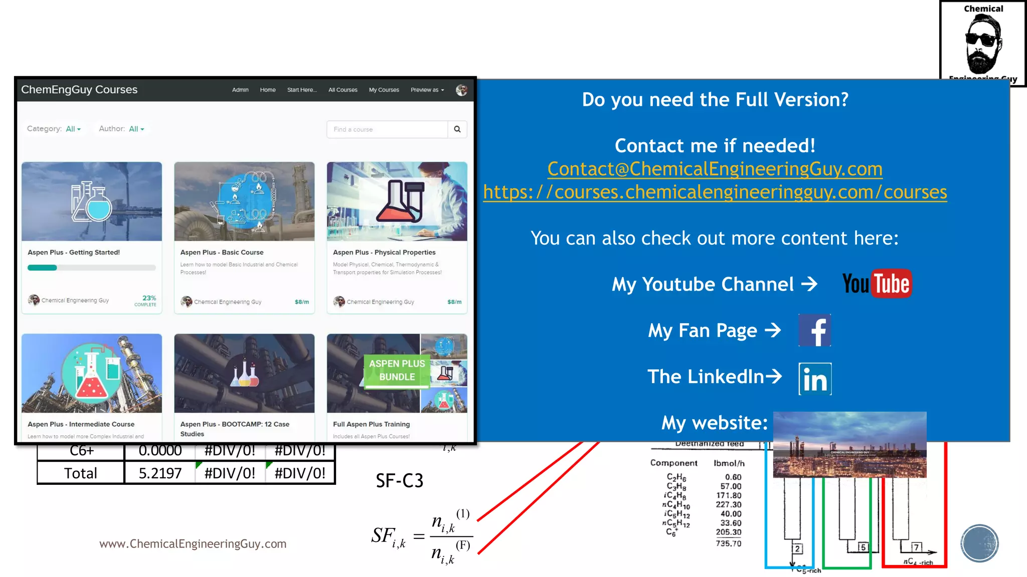1027x577 pixels.
Task: Expand the Category All dropdown
Action: point(73,129)
